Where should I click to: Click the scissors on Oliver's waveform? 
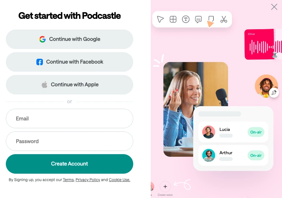tap(275, 55)
